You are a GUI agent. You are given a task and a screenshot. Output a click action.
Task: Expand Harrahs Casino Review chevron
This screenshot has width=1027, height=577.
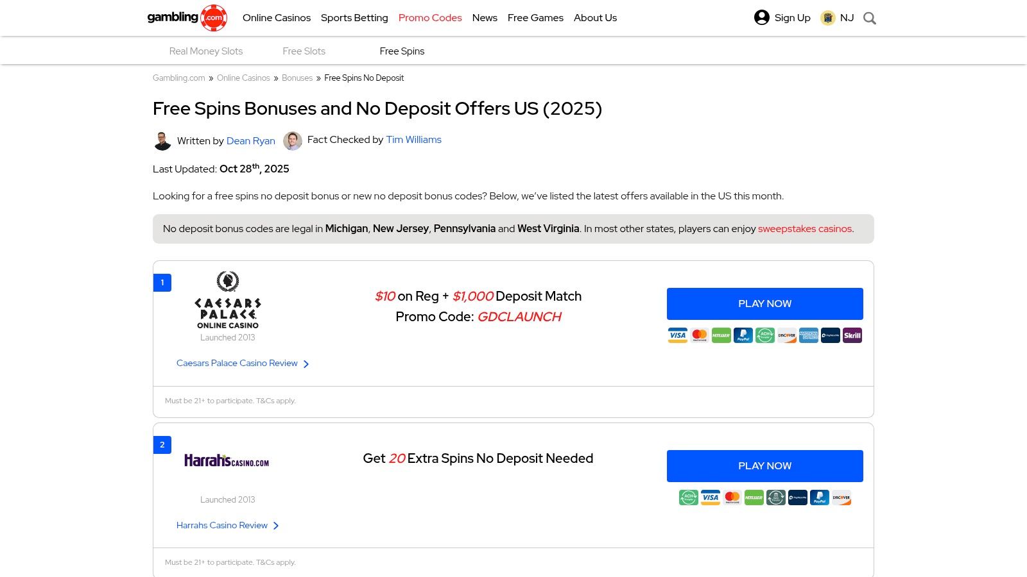click(276, 525)
